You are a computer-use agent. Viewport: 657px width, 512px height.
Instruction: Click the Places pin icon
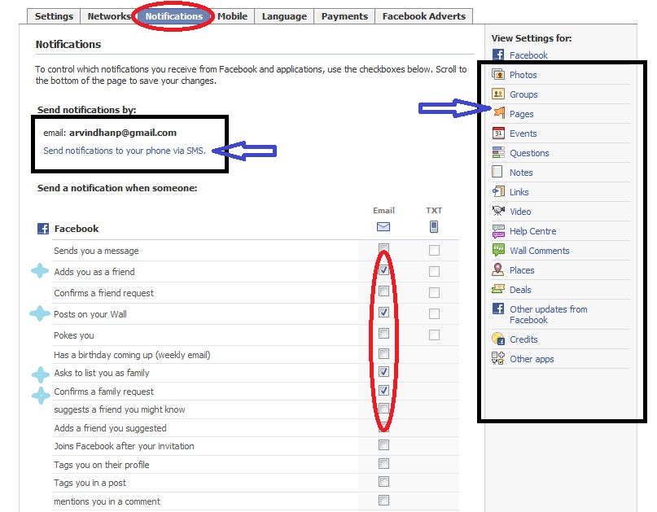pos(497,269)
